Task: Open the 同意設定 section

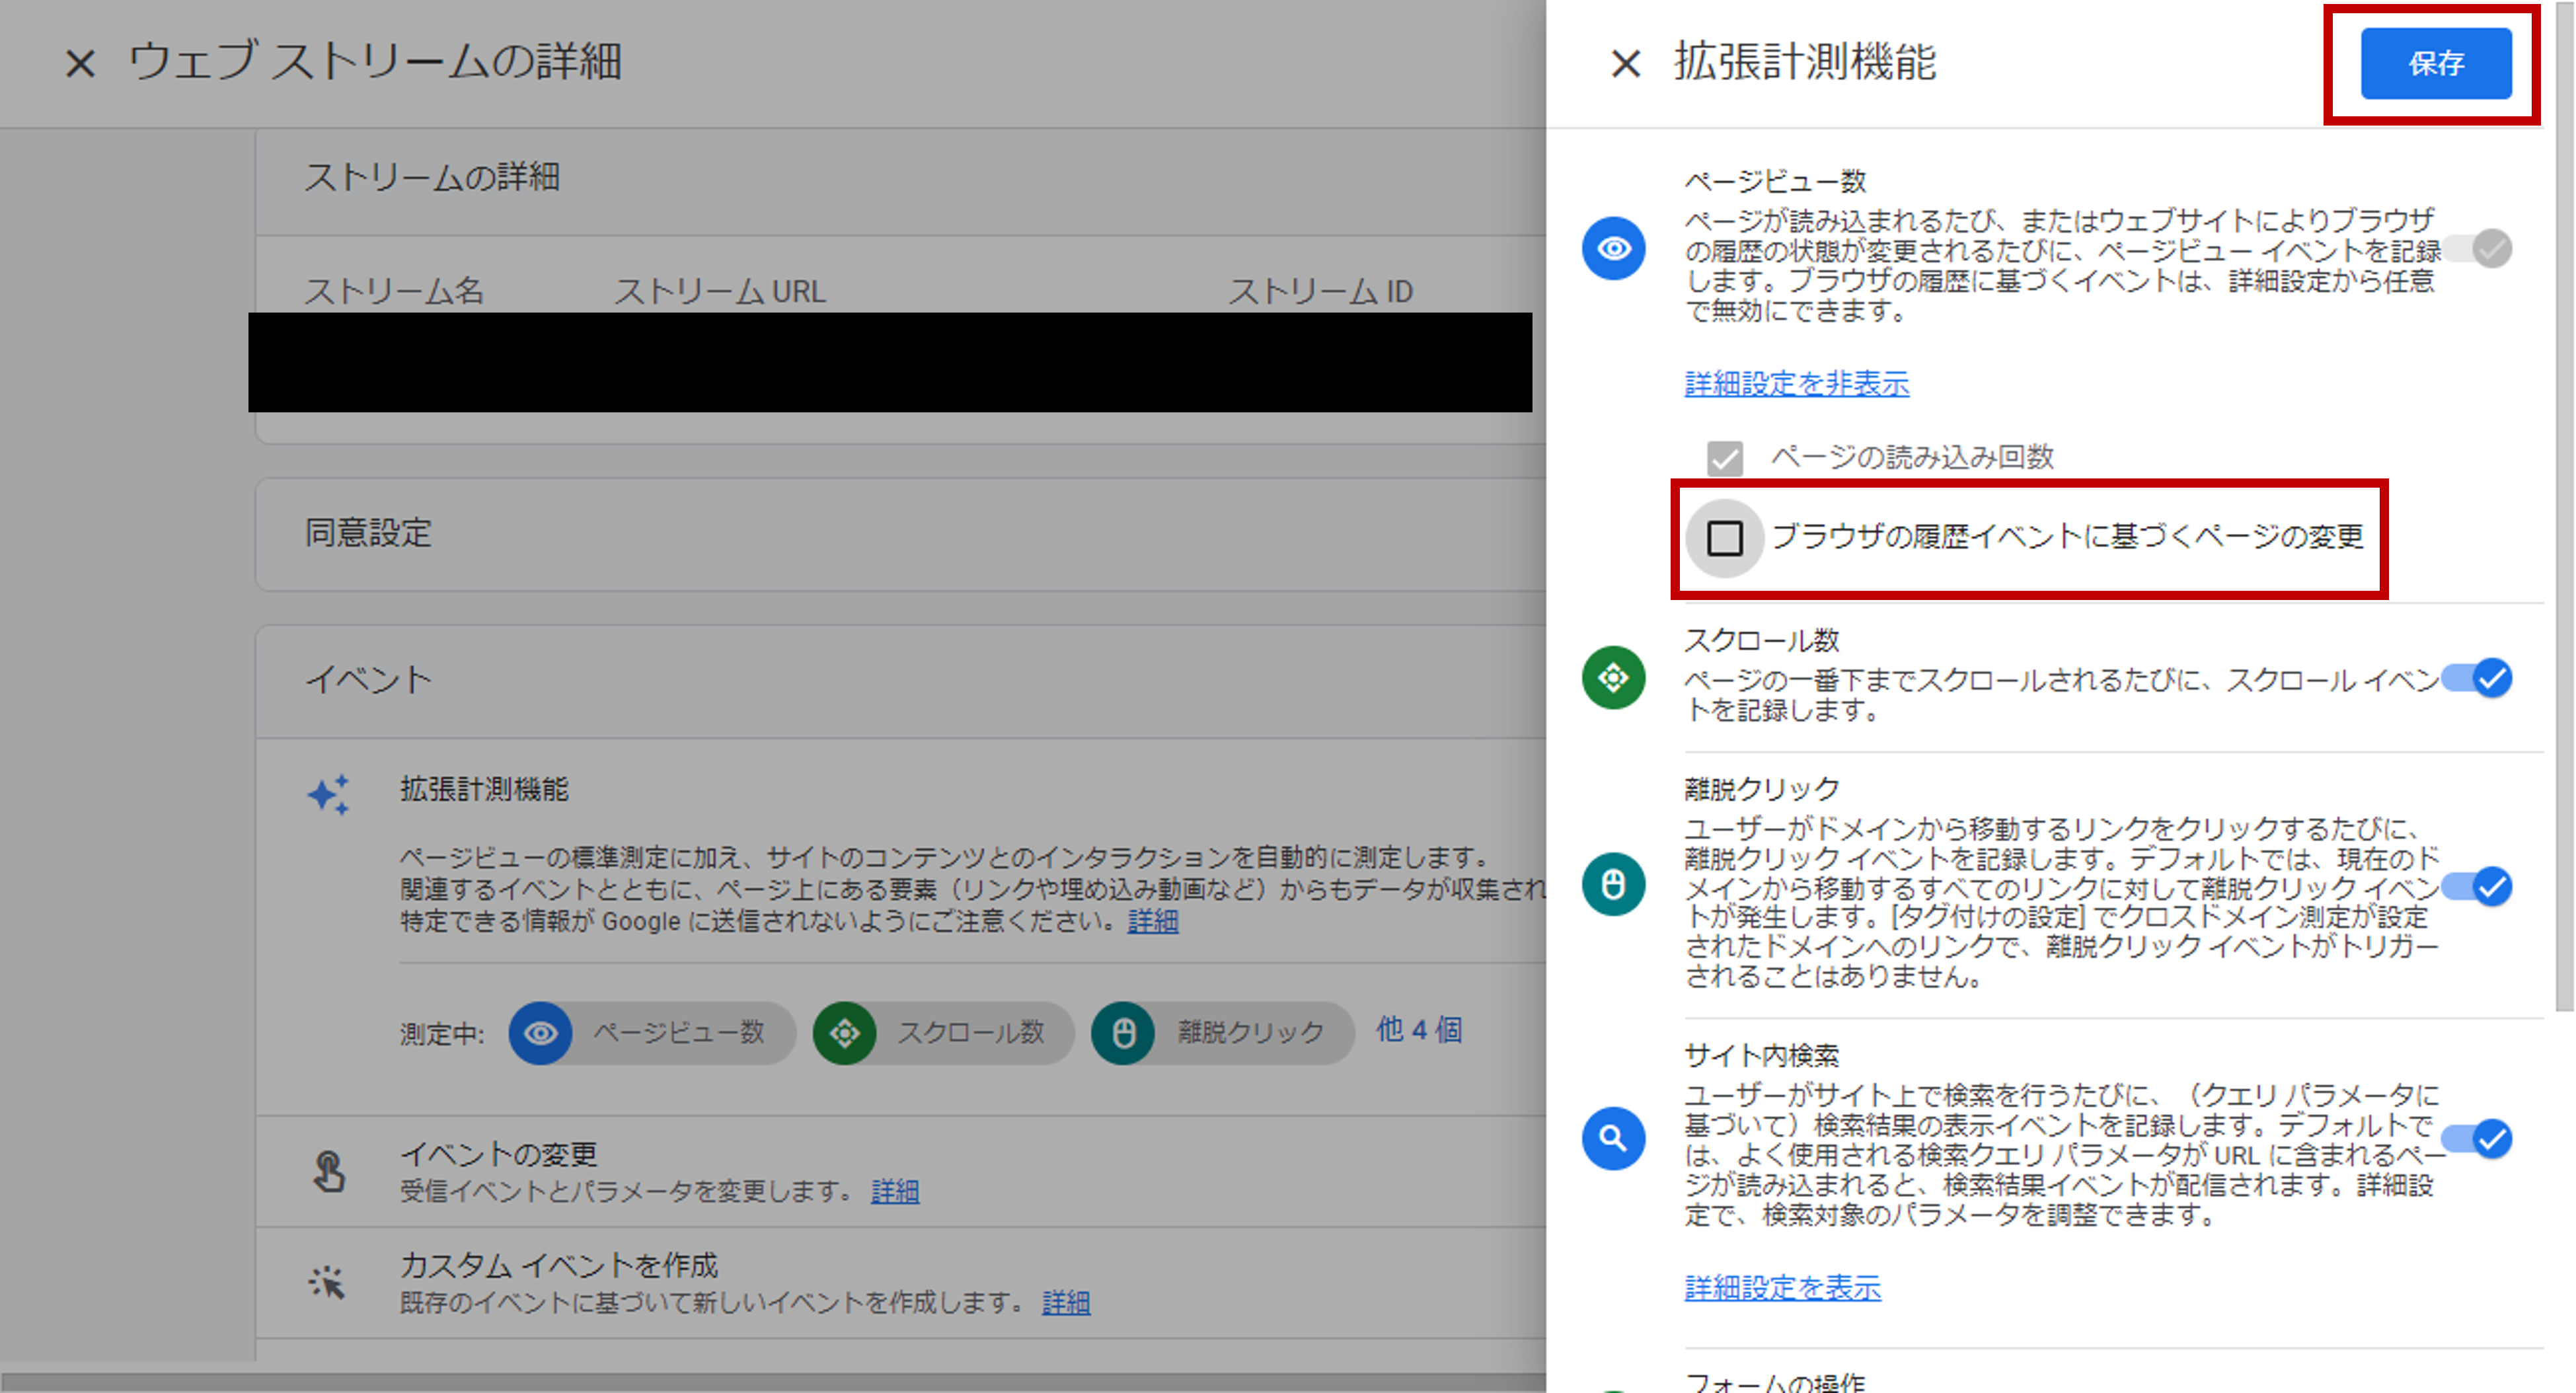Action: [368, 533]
